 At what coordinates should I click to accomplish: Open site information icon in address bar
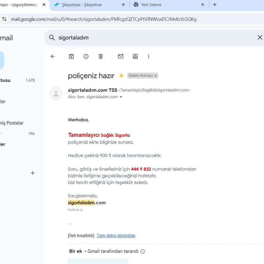(x=4, y=19)
